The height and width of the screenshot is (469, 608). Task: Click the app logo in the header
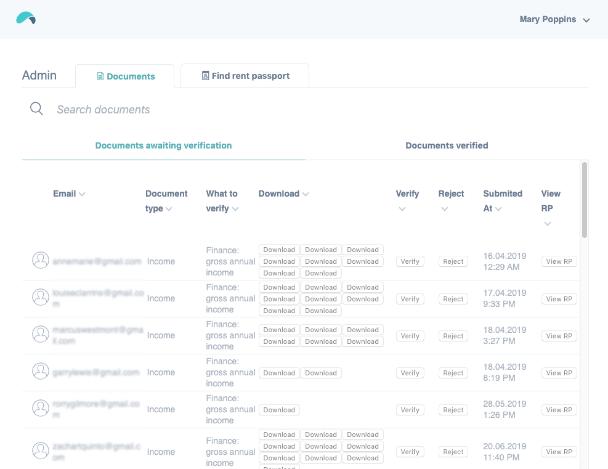26,18
